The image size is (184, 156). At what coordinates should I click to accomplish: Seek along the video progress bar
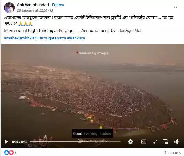coord(75,142)
